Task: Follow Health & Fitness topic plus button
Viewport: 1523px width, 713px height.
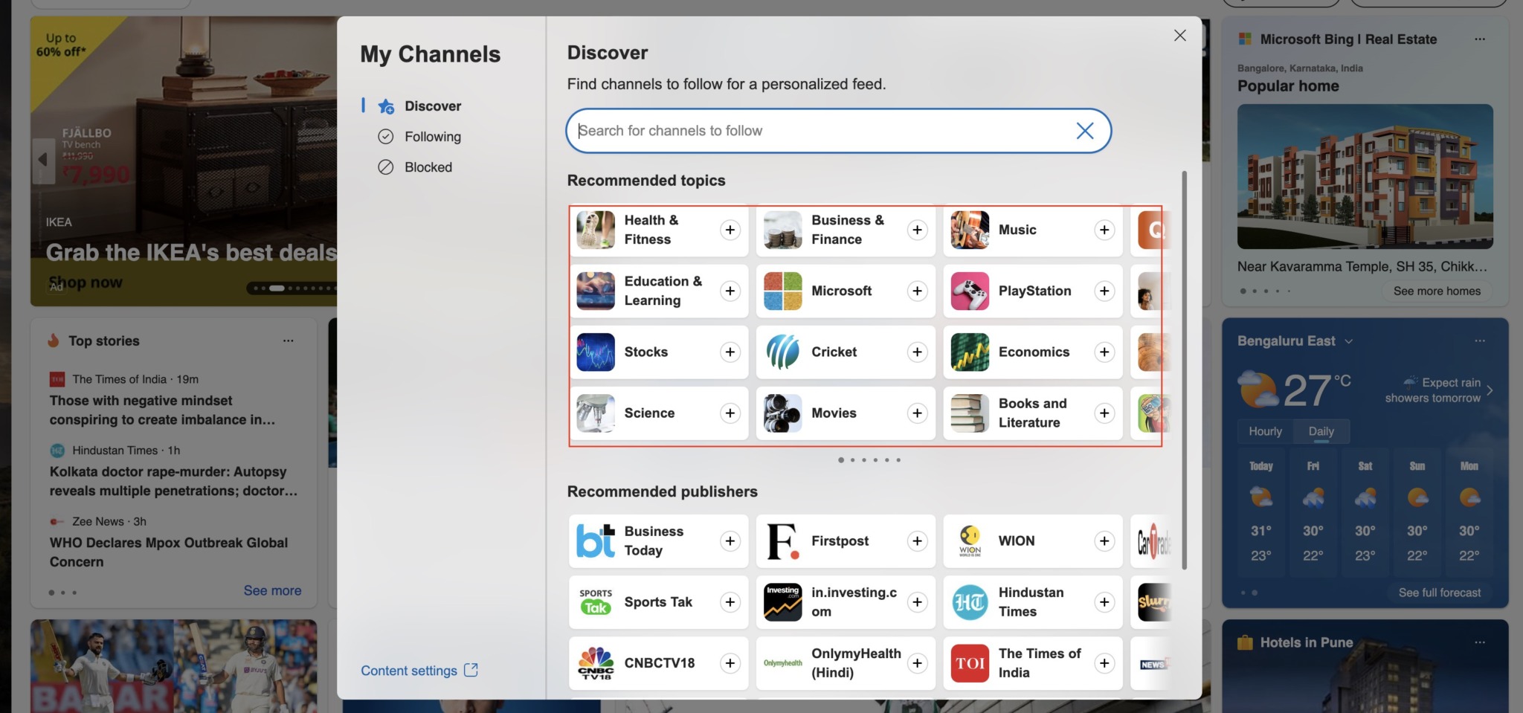Action: point(730,230)
